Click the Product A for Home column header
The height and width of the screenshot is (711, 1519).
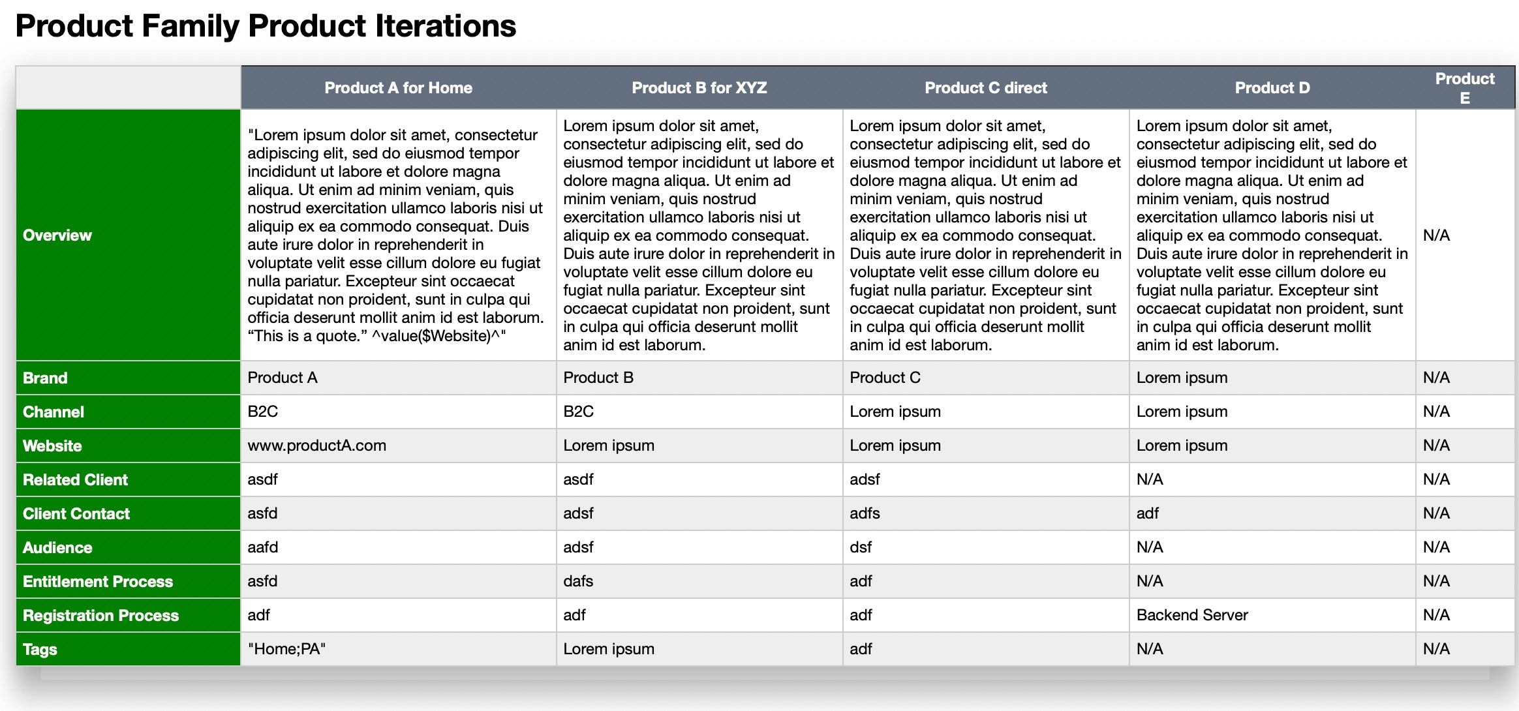[x=398, y=88]
